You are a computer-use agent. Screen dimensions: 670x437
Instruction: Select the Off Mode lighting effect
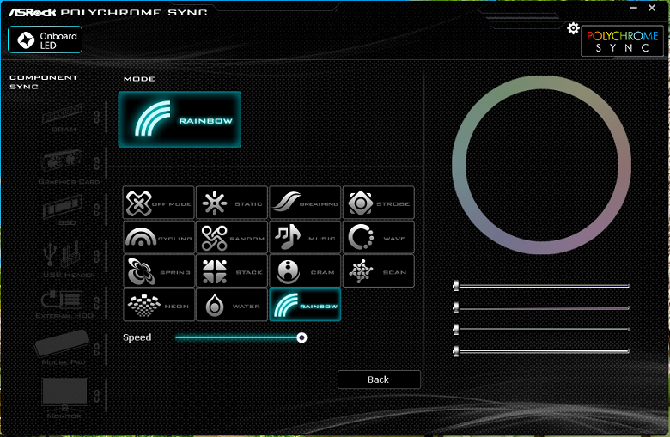click(x=159, y=203)
